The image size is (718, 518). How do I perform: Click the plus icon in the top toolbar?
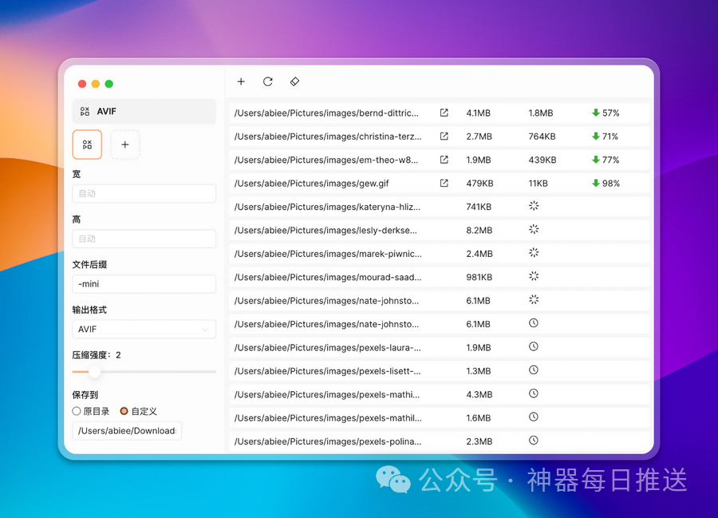241,81
